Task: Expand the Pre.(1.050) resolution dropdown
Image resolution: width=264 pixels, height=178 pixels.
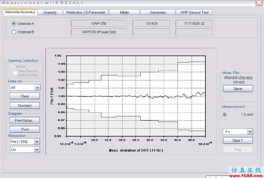Action: (x=37, y=141)
